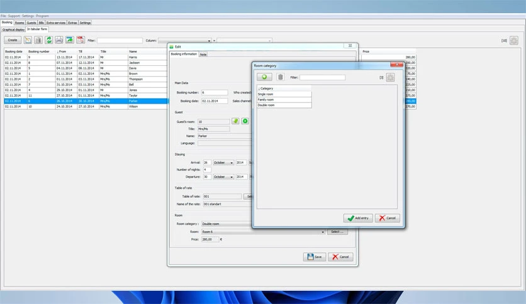Select Double room category row

[x=284, y=105]
